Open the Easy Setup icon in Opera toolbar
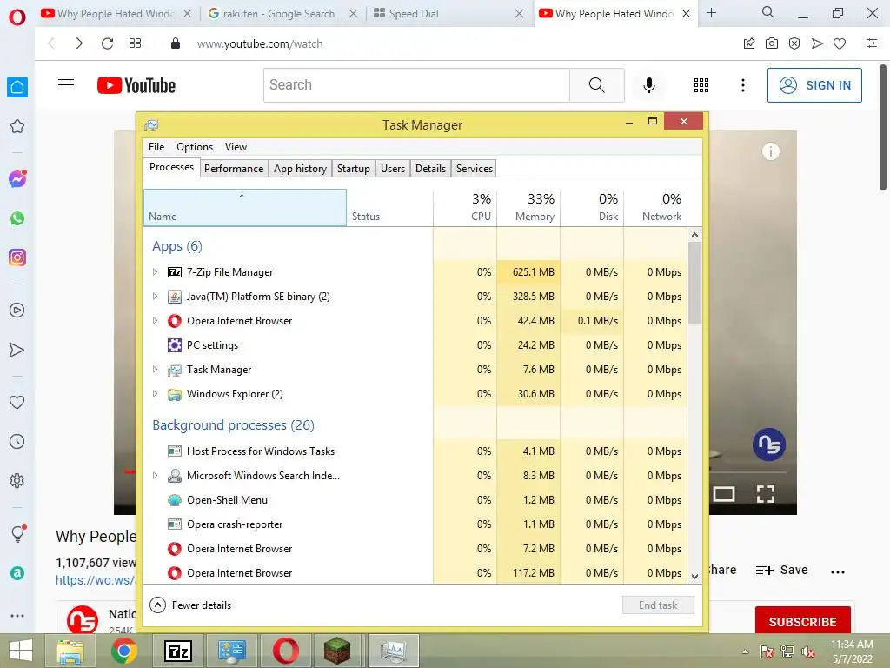890x668 pixels. (x=871, y=43)
